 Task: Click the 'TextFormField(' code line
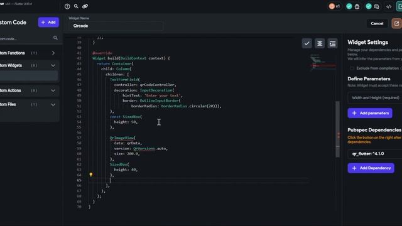pos(124,80)
